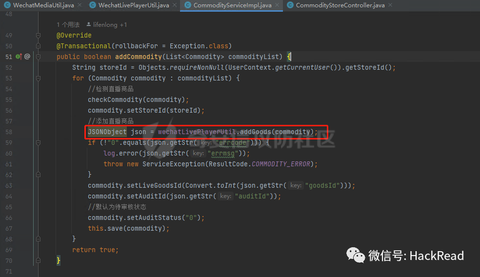
Task: Click the "auditId" string literal
Action: [x=253, y=196]
